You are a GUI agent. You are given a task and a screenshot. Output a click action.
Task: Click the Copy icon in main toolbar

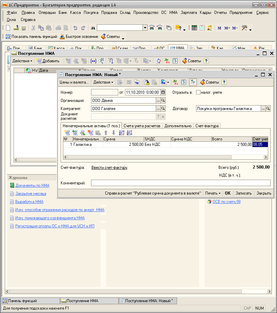41,28
